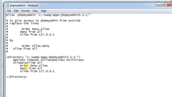Image resolution: width=172 pixels, height=97 pixels.
Task: Click the commented 'Deny from all' line
Action: [x=24, y=32]
